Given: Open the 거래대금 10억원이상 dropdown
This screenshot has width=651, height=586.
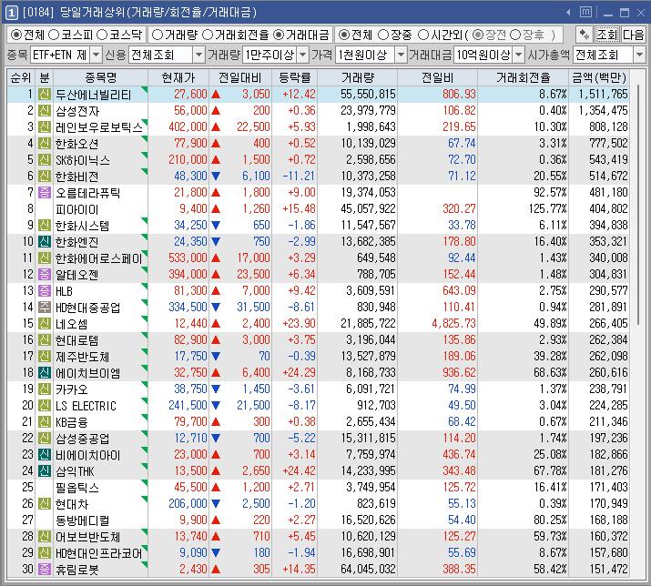Looking at the screenshot, I should point(519,55).
